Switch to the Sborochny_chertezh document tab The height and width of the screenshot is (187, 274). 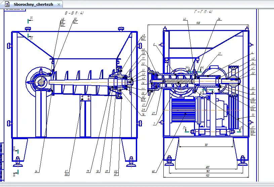[31, 4]
